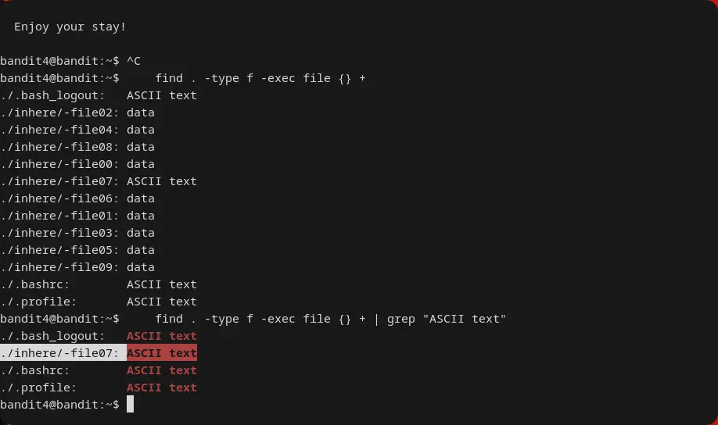Click the cursor block at the last prompt
Image resolution: width=718 pixels, height=425 pixels.
tap(130, 405)
